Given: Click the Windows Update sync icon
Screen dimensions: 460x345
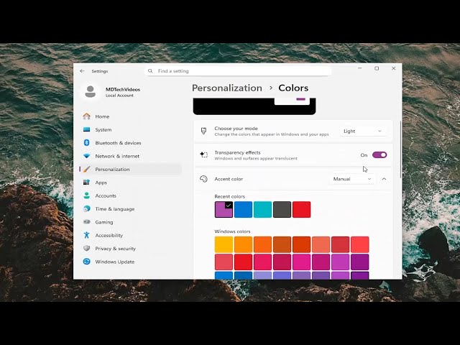Looking at the screenshot, I should 86,262.
